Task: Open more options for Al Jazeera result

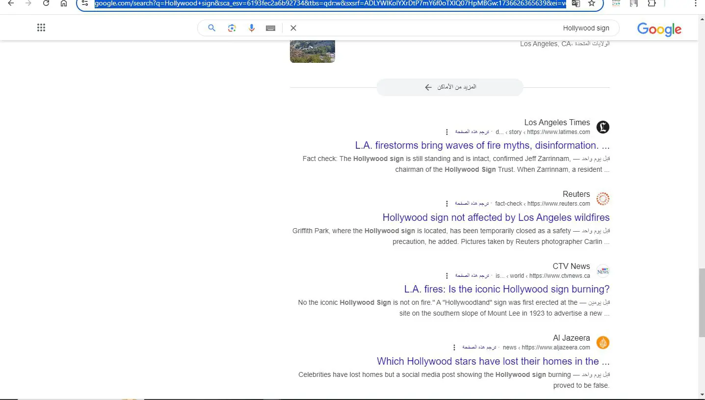Action: [x=454, y=347]
